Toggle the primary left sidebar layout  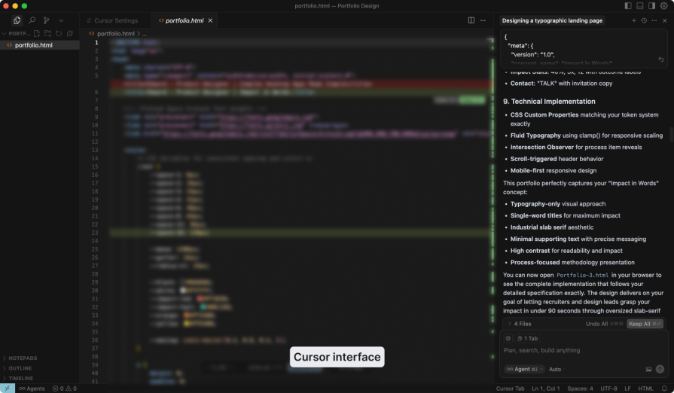[x=628, y=5]
